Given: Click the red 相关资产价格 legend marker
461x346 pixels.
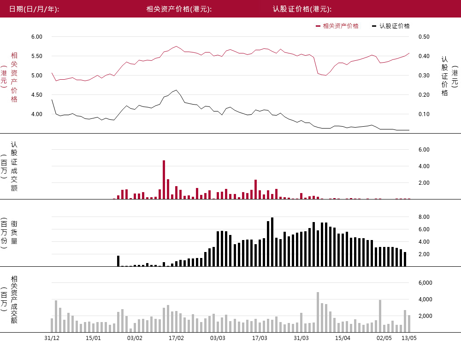Looking at the screenshot, I should tap(318, 26).
